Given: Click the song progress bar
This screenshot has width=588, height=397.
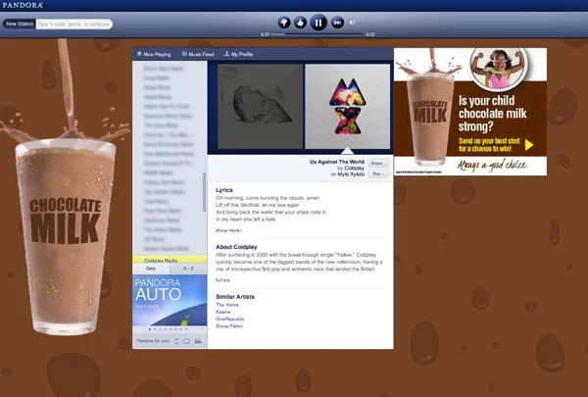Looking at the screenshot, I should (x=317, y=34).
